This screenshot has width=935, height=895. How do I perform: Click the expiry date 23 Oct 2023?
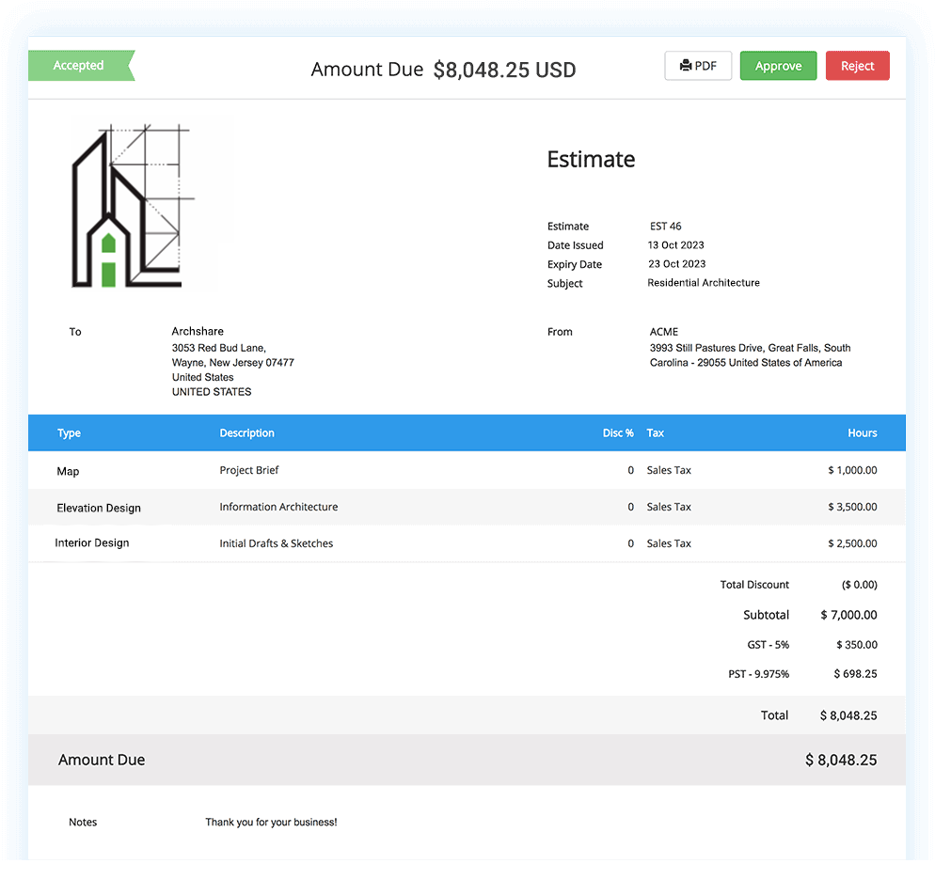click(x=676, y=264)
